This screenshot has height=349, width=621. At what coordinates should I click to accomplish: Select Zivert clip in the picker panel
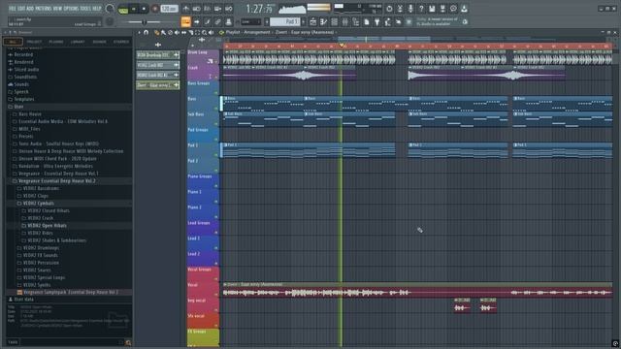coord(157,85)
